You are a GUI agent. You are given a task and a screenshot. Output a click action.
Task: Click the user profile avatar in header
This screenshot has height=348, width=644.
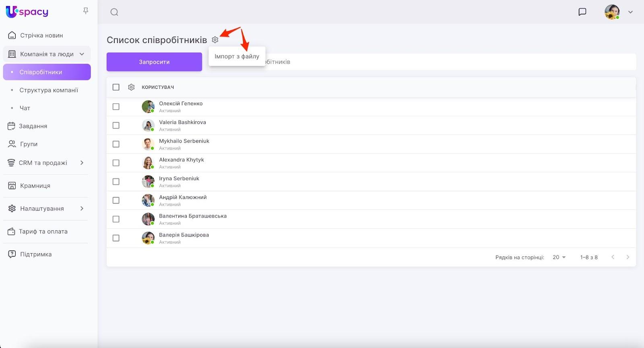pyautogui.click(x=612, y=12)
